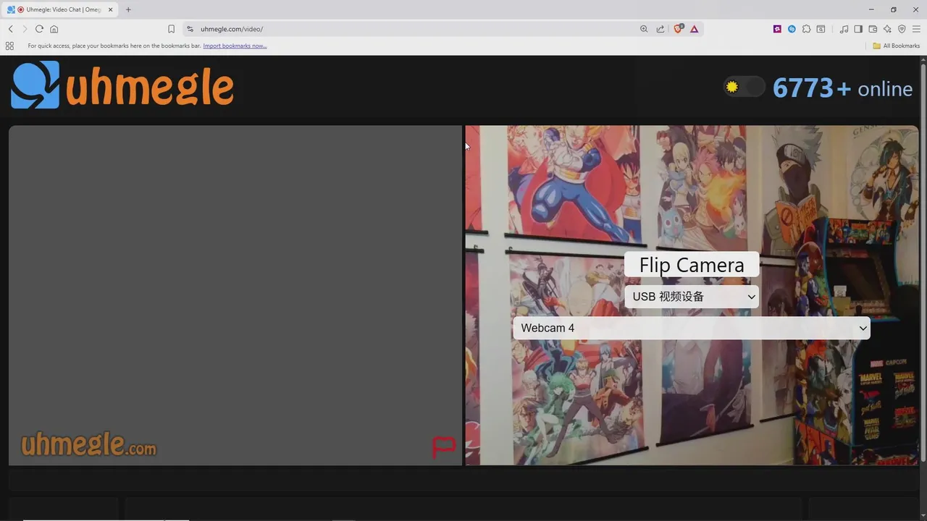This screenshot has width=927, height=521.
Task: Open the Brave VPN shield icon
Action: pyautogui.click(x=902, y=29)
